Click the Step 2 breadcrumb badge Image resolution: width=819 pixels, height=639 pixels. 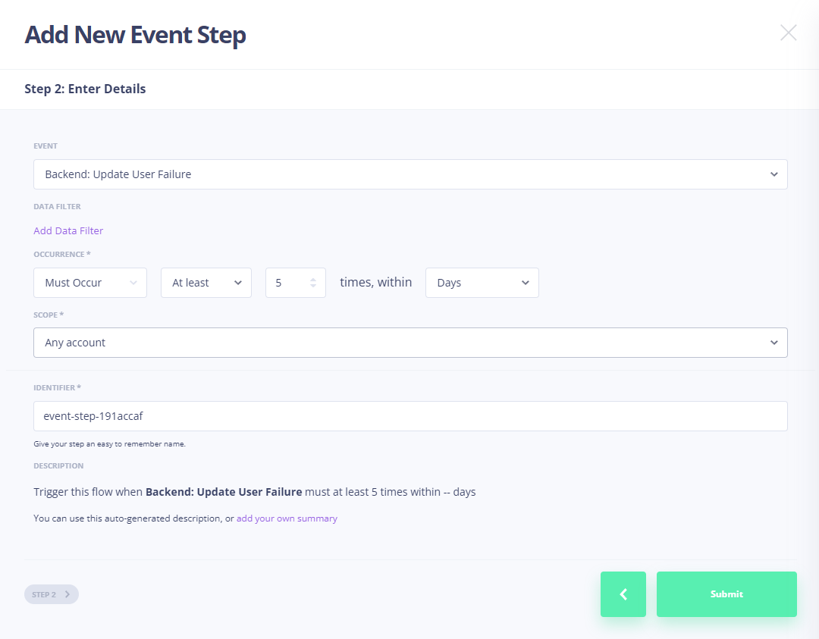tap(51, 594)
